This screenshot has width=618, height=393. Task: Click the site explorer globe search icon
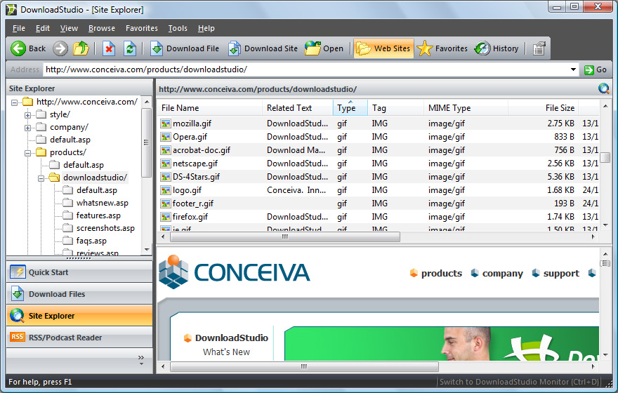[603, 88]
